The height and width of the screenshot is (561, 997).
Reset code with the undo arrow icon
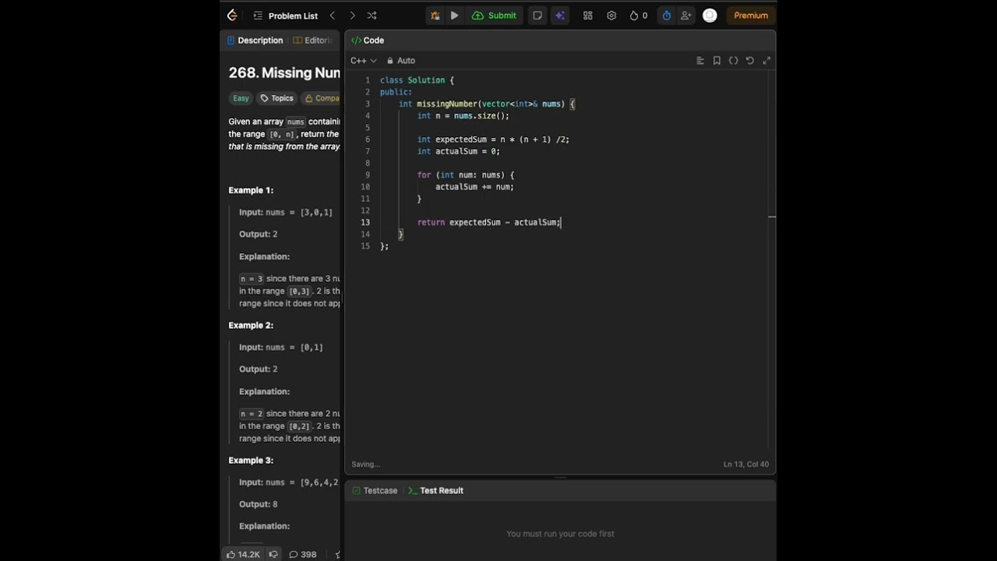(x=750, y=61)
